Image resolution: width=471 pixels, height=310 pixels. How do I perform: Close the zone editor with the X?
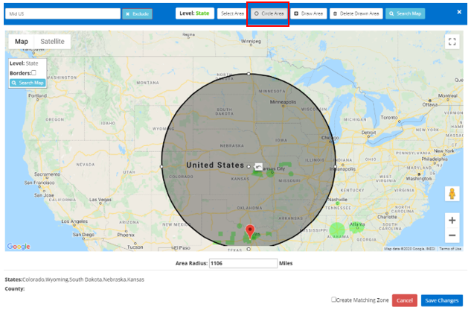[459, 12]
